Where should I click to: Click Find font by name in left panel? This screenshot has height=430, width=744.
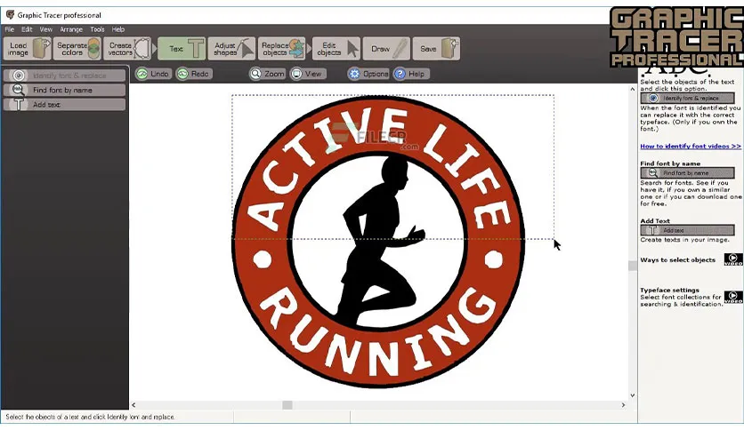(x=65, y=90)
